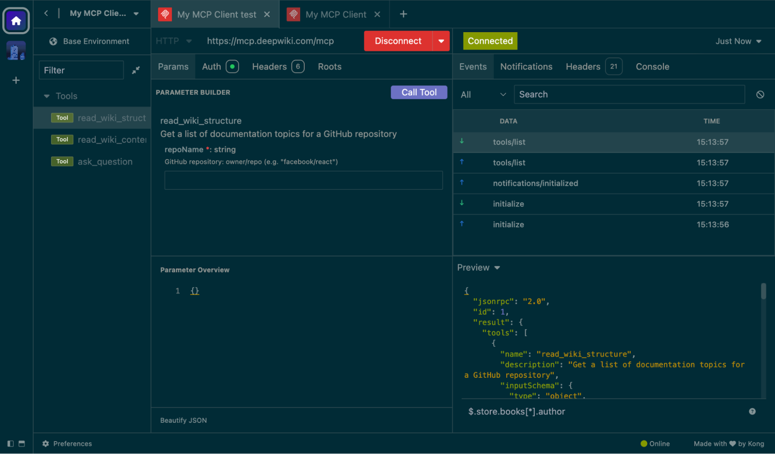
Task: Click the plus icon below workspace icons
Action: point(16,80)
